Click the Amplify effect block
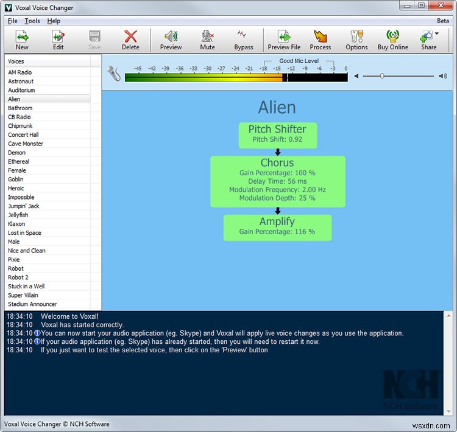The image size is (457, 432). [277, 226]
